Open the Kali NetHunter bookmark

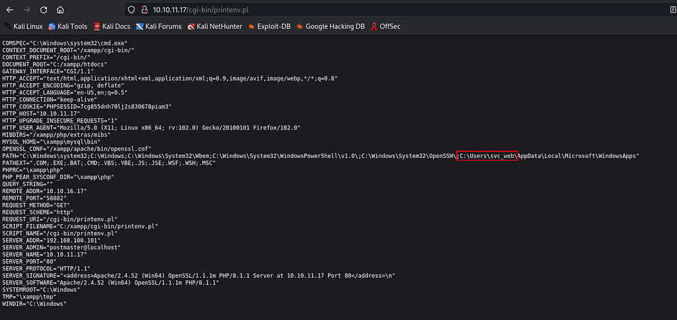pyautogui.click(x=215, y=26)
